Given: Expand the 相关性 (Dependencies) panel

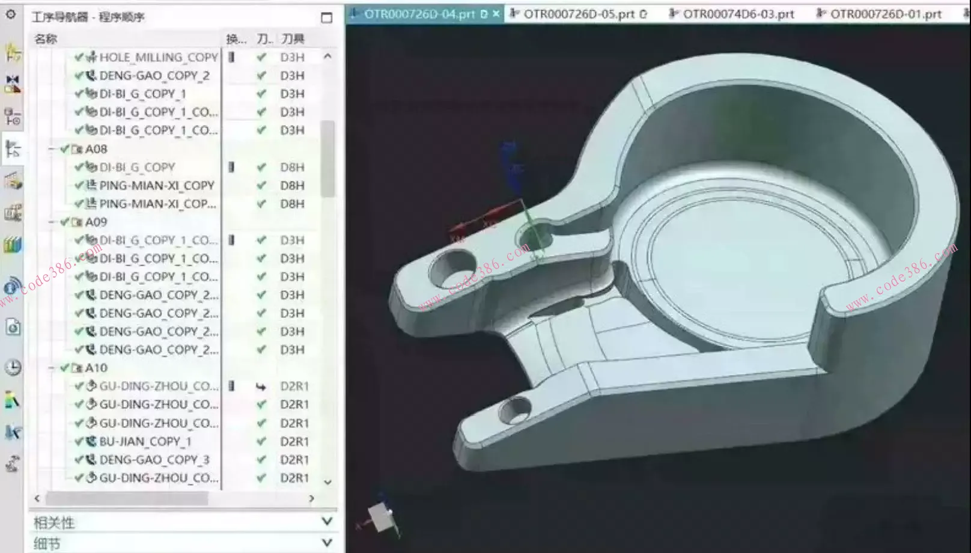Looking at the screenshot, I should tap(326, 522).
